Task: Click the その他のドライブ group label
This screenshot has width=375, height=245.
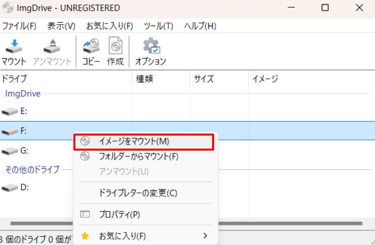Action: click(32, 170)
